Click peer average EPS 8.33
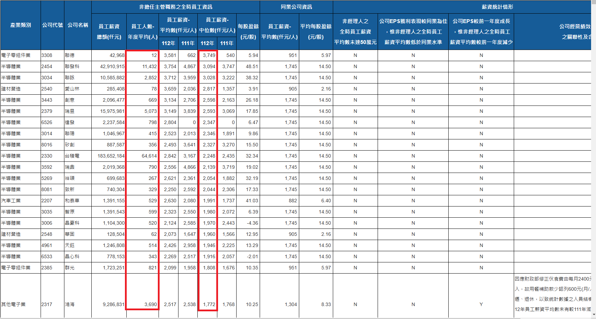This screenshot has height=319, width=596. point(326,304)
